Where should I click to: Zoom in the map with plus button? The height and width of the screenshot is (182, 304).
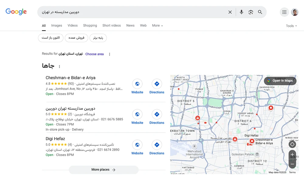click(292, 154)
